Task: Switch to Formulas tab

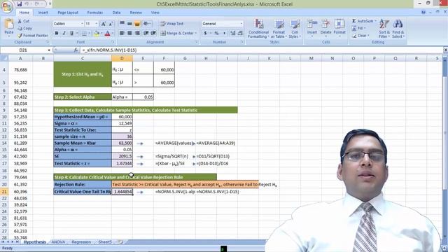Action: 95,13
